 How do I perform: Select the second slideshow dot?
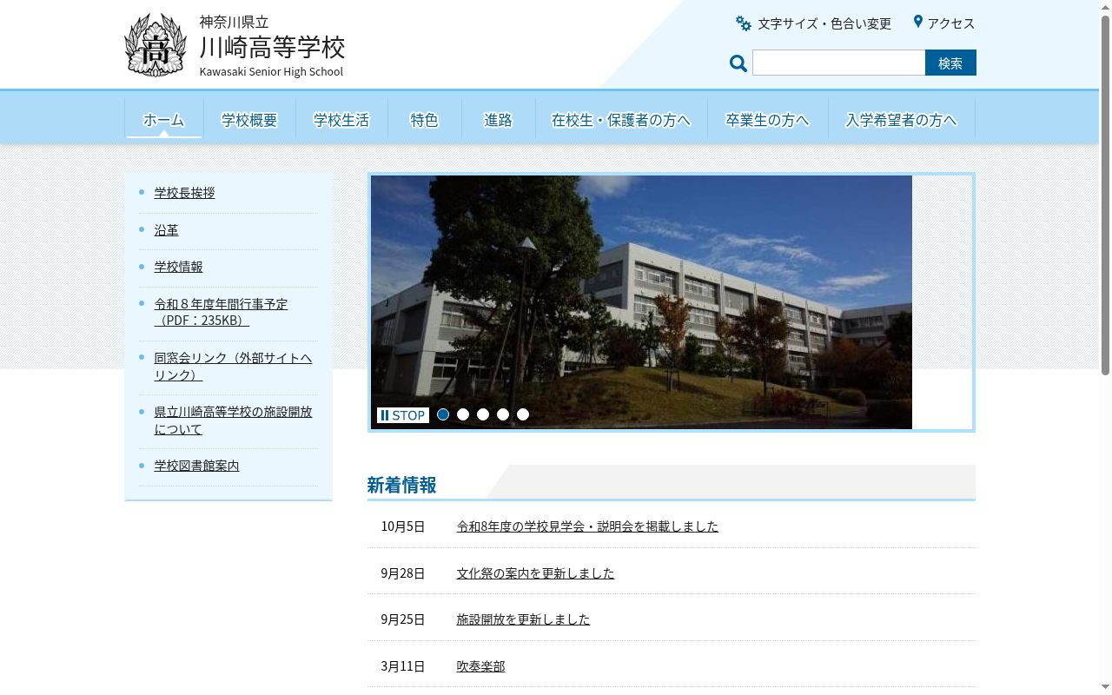point(463,414)
